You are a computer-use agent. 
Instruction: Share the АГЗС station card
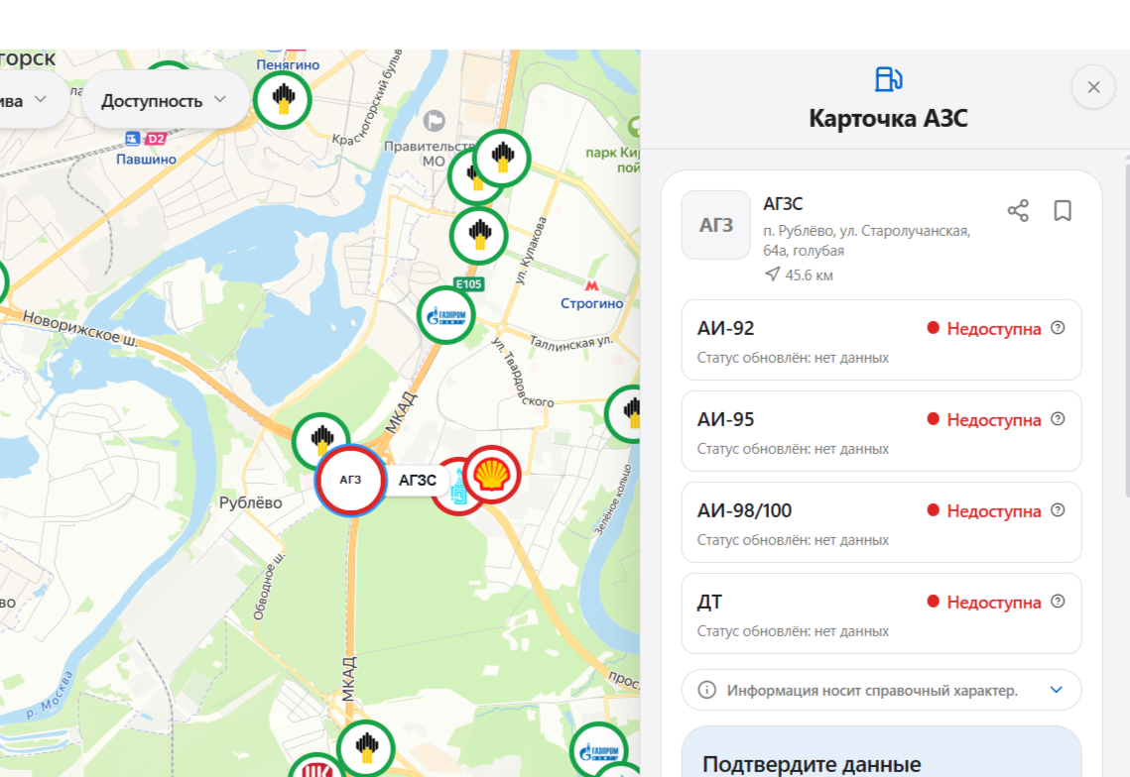pos(1018,211)
